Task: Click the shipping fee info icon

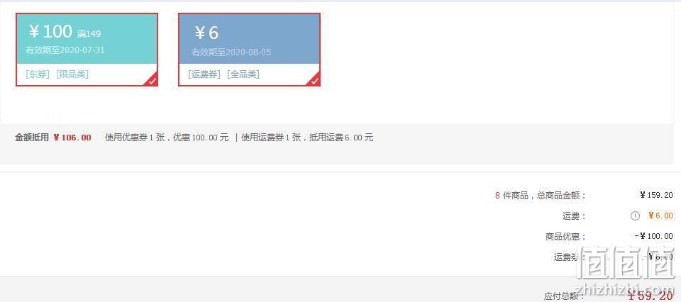Action: pyautogui.click(x=635, y=216)
